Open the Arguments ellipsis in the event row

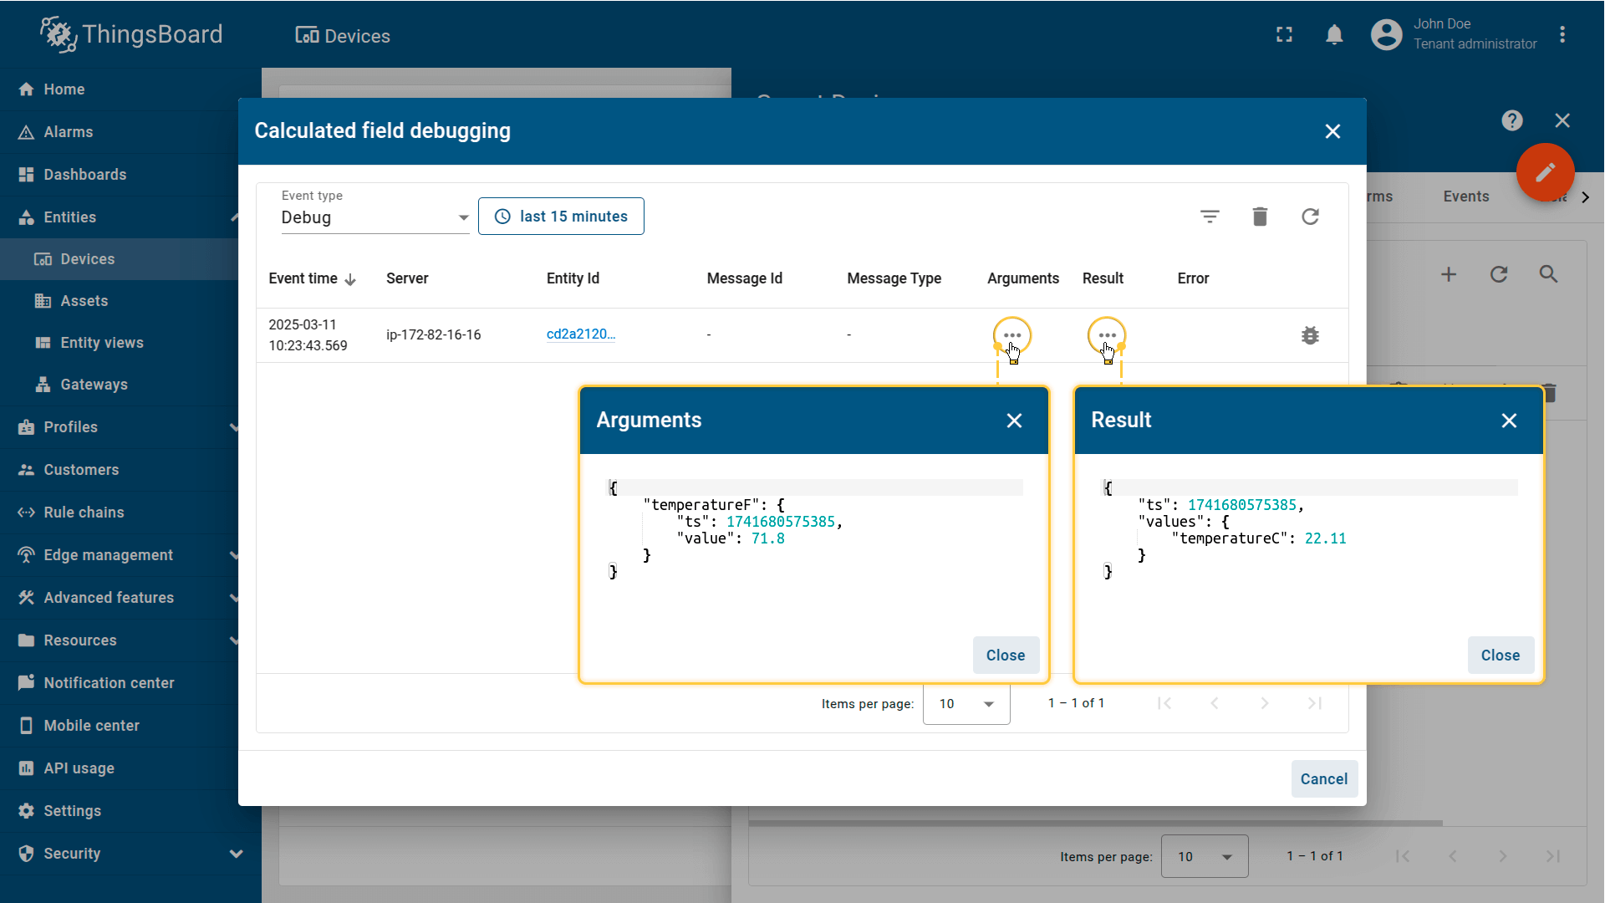(x=1012, y=335)
